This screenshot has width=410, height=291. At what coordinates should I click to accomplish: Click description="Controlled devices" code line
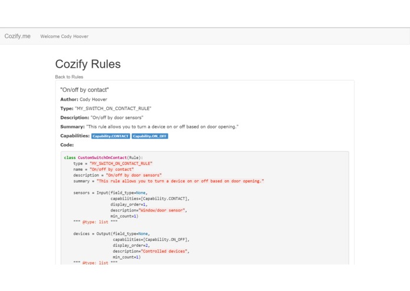151,252
